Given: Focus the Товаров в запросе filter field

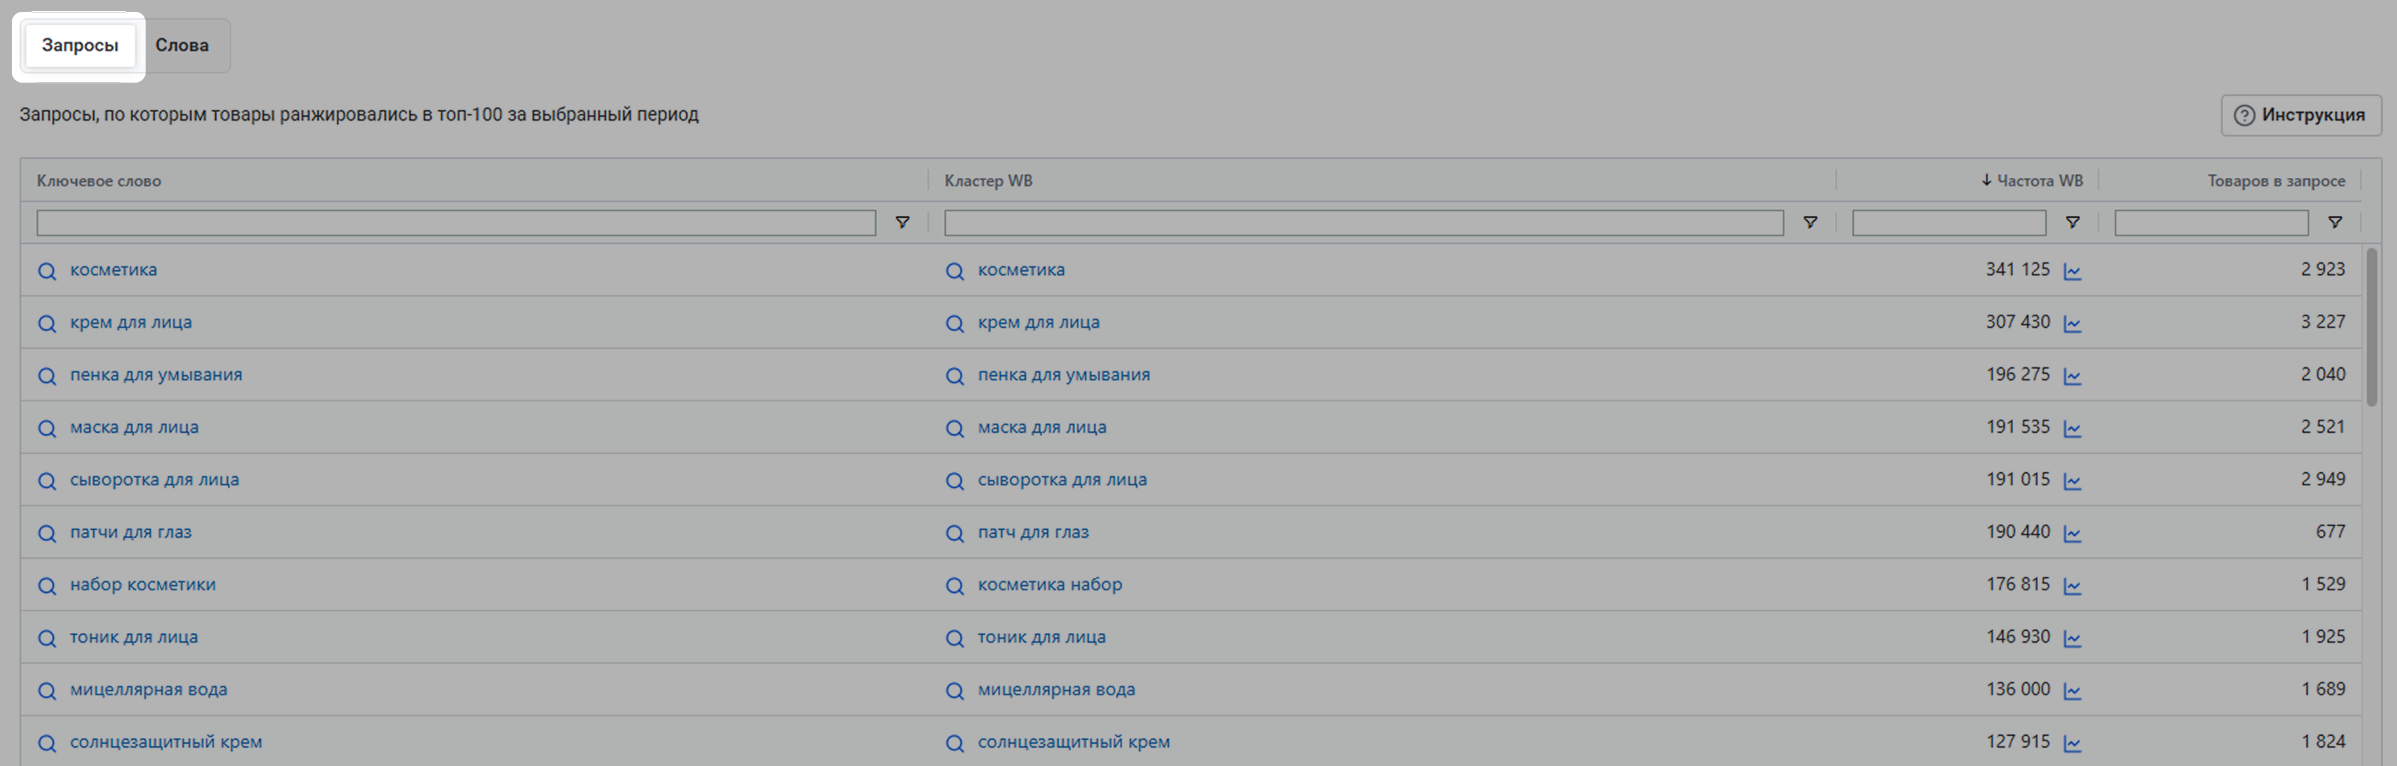Looking at the screenshot, I should pos(2212,222).
